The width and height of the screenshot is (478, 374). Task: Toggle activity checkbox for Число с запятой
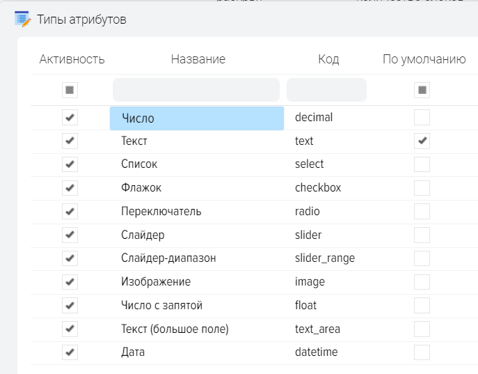pos(70,305)
